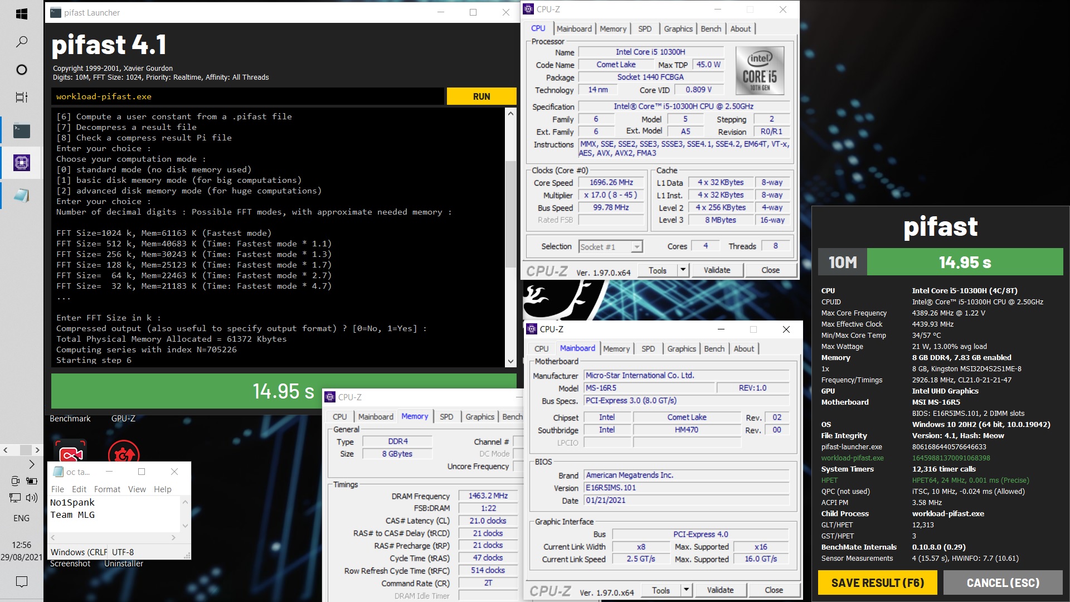Click Notepad horizontal scroll right arrow
The width and height of the screenshot is (1070, 602).
coord(173,538)
